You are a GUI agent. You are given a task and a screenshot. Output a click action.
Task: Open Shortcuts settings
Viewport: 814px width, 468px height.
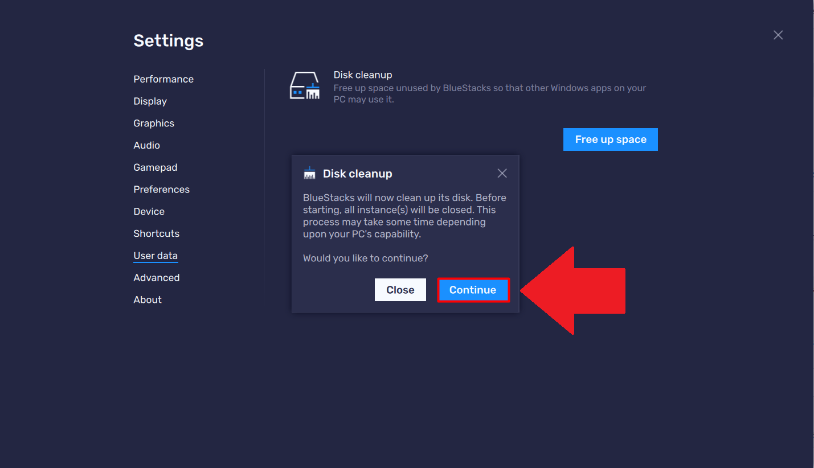(156, 234)
